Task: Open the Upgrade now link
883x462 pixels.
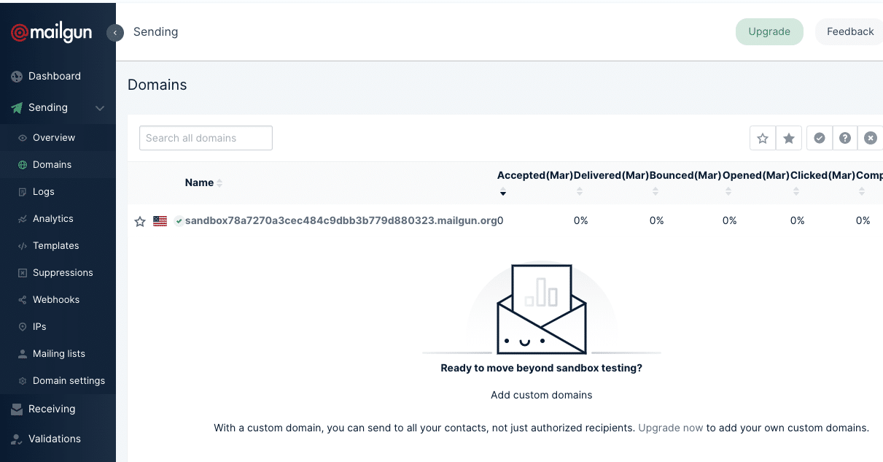Action: pyautogui.click(x=670, y=428)
